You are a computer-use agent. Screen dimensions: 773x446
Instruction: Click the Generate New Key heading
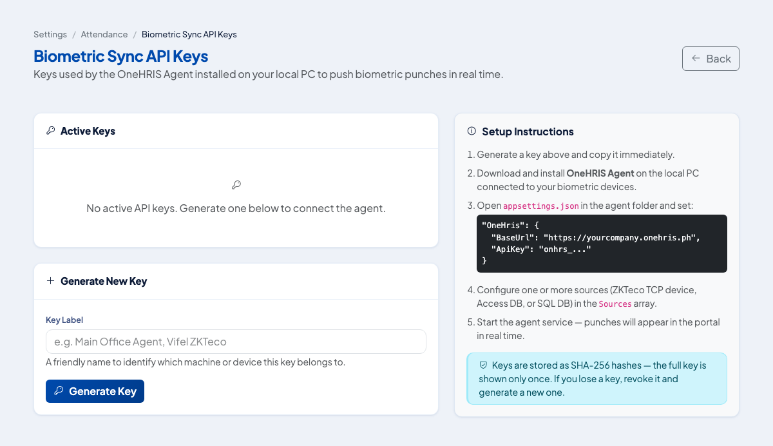pyautogui.click(x=104, y=281)
